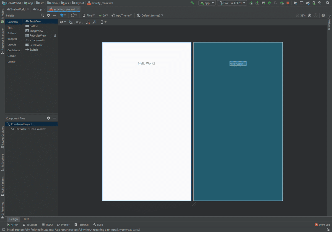
Task: Open the Default (en-us) locale dropdown
Action: pos(150,16)
